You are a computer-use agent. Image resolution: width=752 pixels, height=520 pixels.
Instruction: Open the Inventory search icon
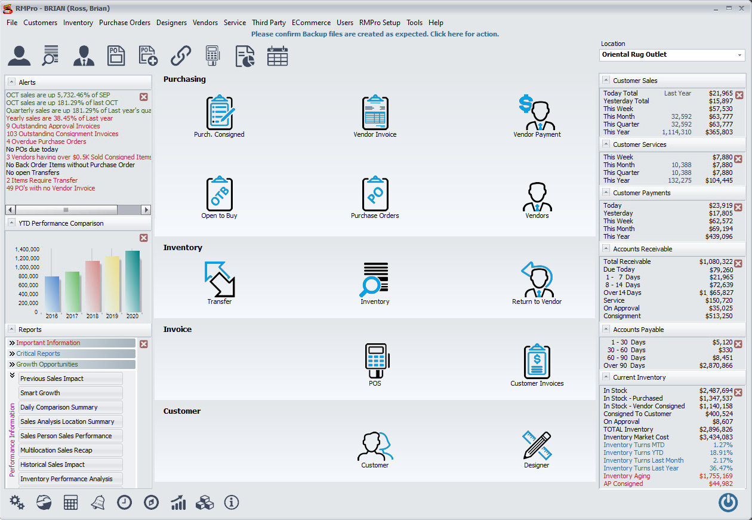tap(375, 279)
